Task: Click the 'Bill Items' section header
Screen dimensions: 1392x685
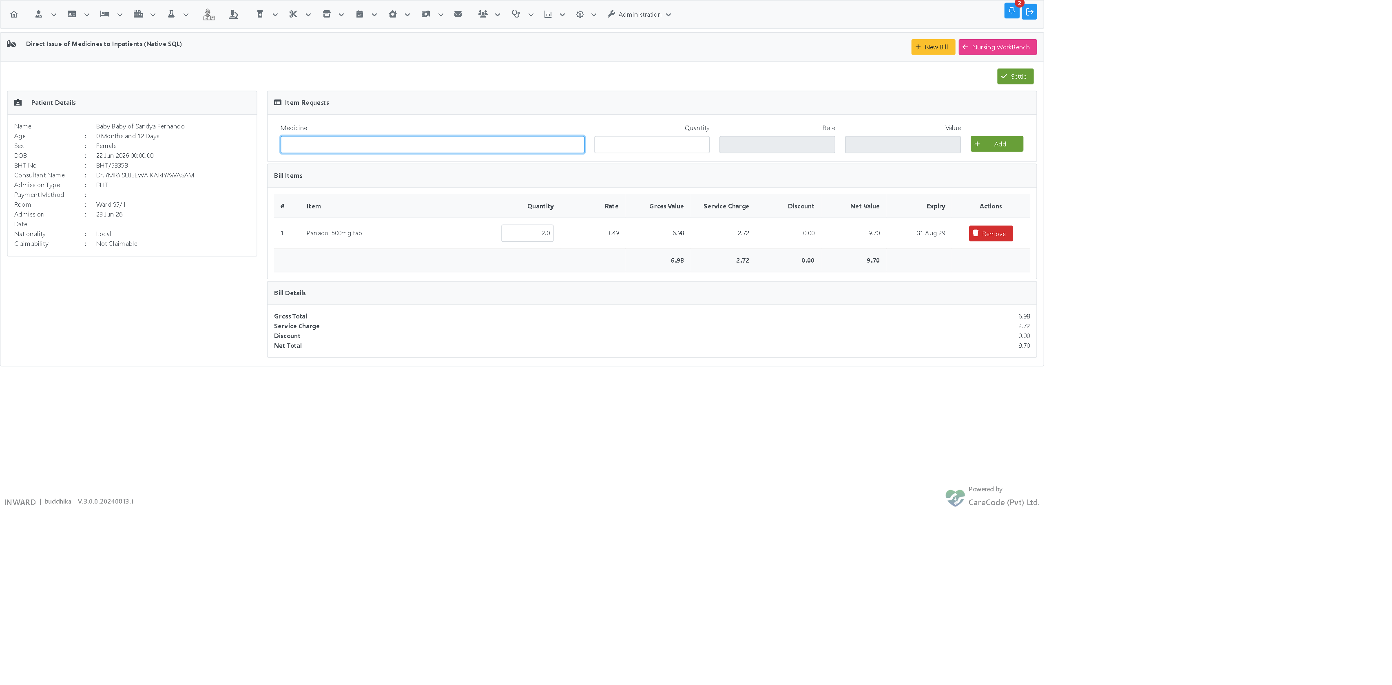Action: tap(288, 176)
